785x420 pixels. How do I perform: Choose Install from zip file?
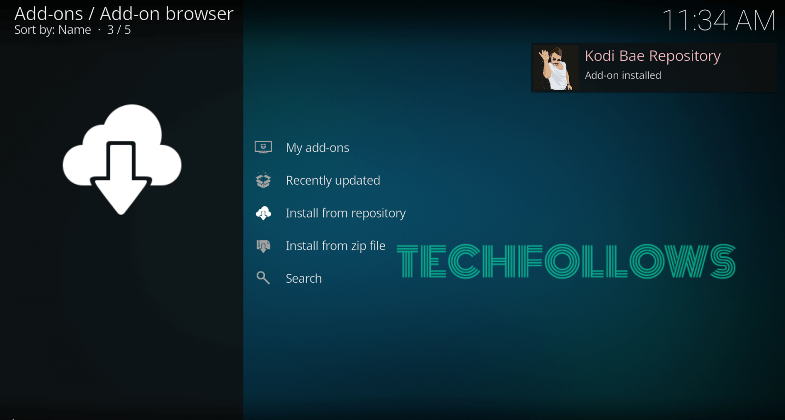335,246
